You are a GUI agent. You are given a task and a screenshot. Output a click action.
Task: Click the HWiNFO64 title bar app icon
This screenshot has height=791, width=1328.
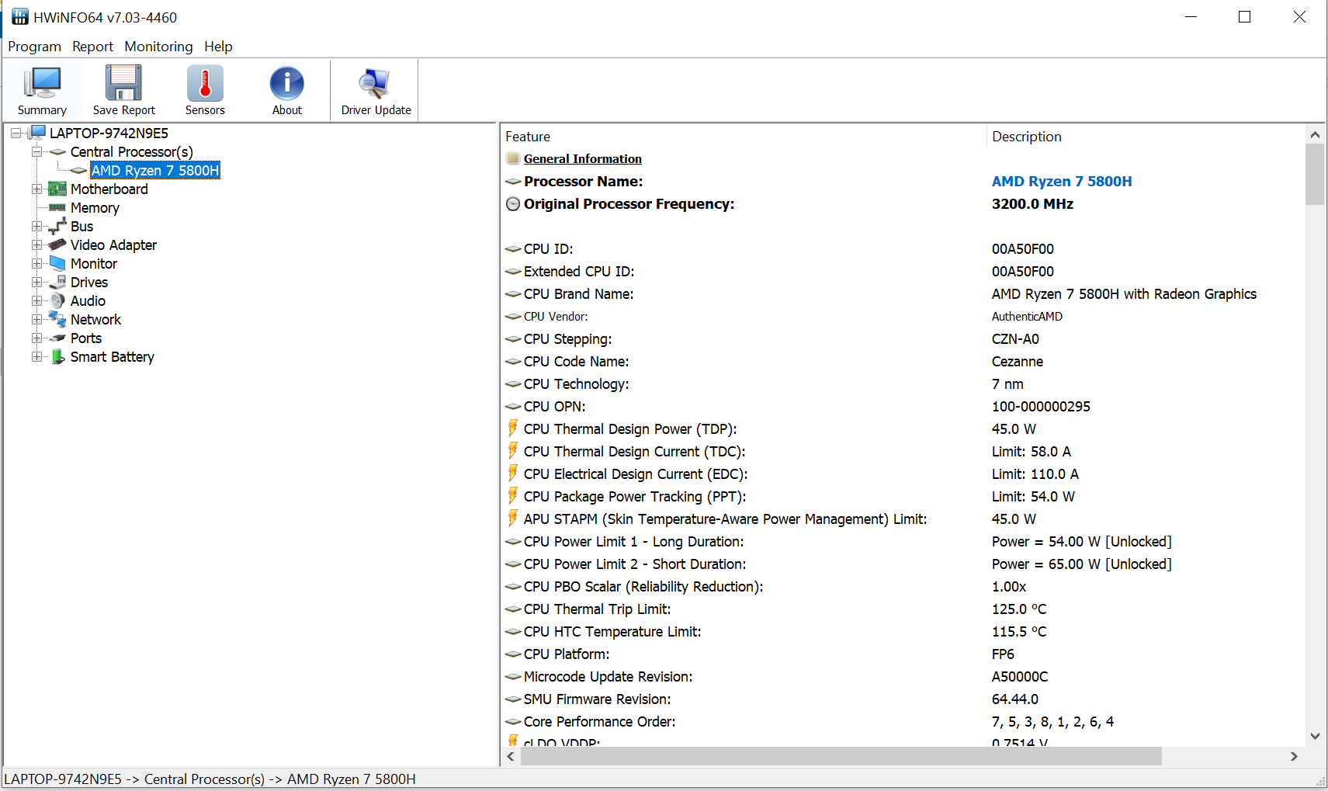point(20,17)
